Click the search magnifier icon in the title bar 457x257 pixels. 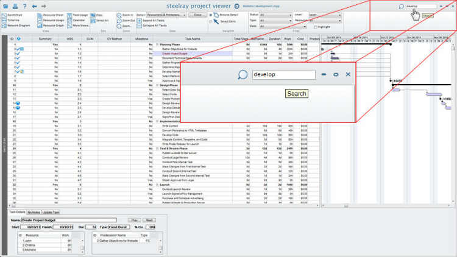[402, 6]
